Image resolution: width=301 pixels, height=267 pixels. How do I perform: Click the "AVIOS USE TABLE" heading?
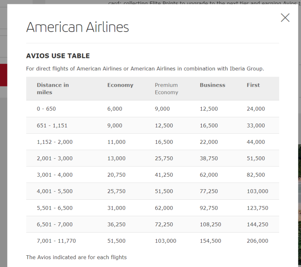[x=58, y=56]
